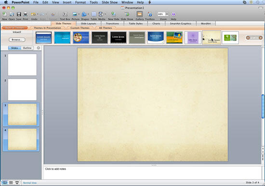Apply the green leaf theme thumbnail

point(230,38)
